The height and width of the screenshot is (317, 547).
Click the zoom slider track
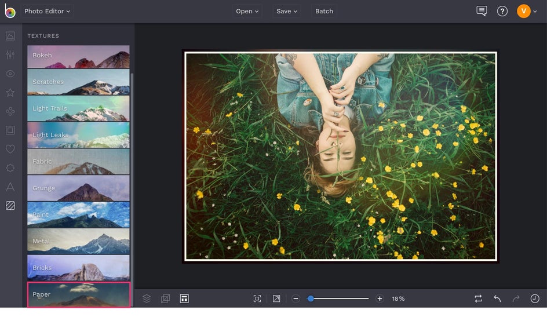point(342,298)
